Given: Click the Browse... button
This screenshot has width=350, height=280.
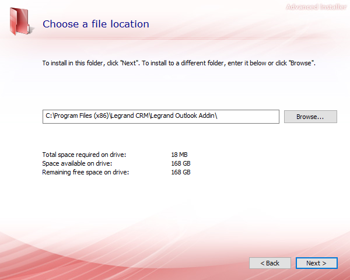Looking at the screenshot, I should click(x=310, y=116).
